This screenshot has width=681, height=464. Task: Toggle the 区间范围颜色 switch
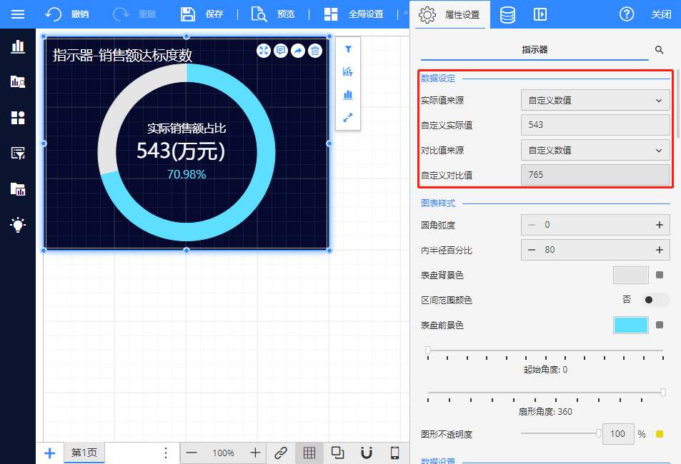[x=655, y=300]
